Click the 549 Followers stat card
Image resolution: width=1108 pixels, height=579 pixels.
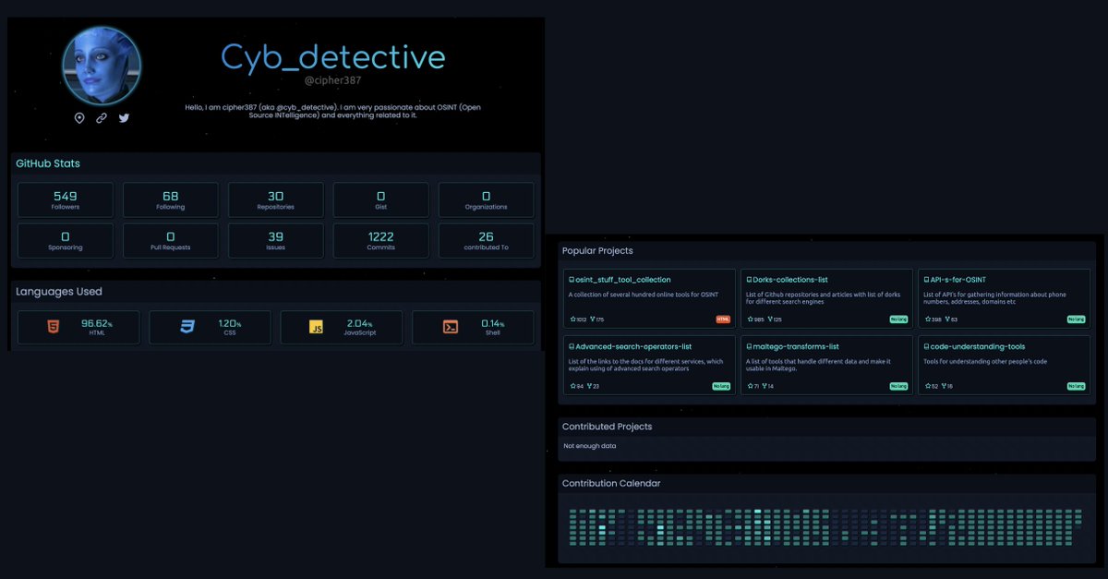point(65,199)
